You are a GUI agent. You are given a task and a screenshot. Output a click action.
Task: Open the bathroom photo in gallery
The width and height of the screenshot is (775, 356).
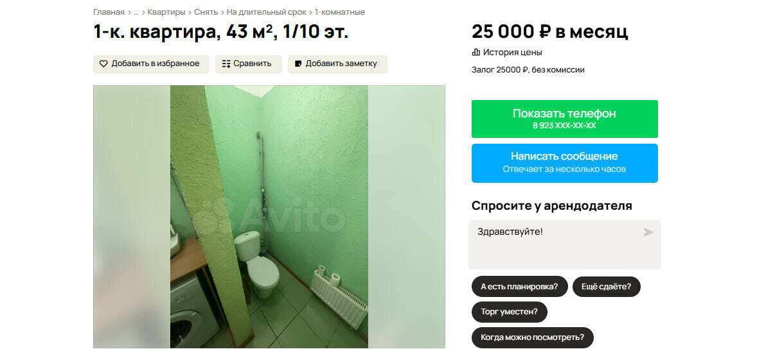point(269,217)
